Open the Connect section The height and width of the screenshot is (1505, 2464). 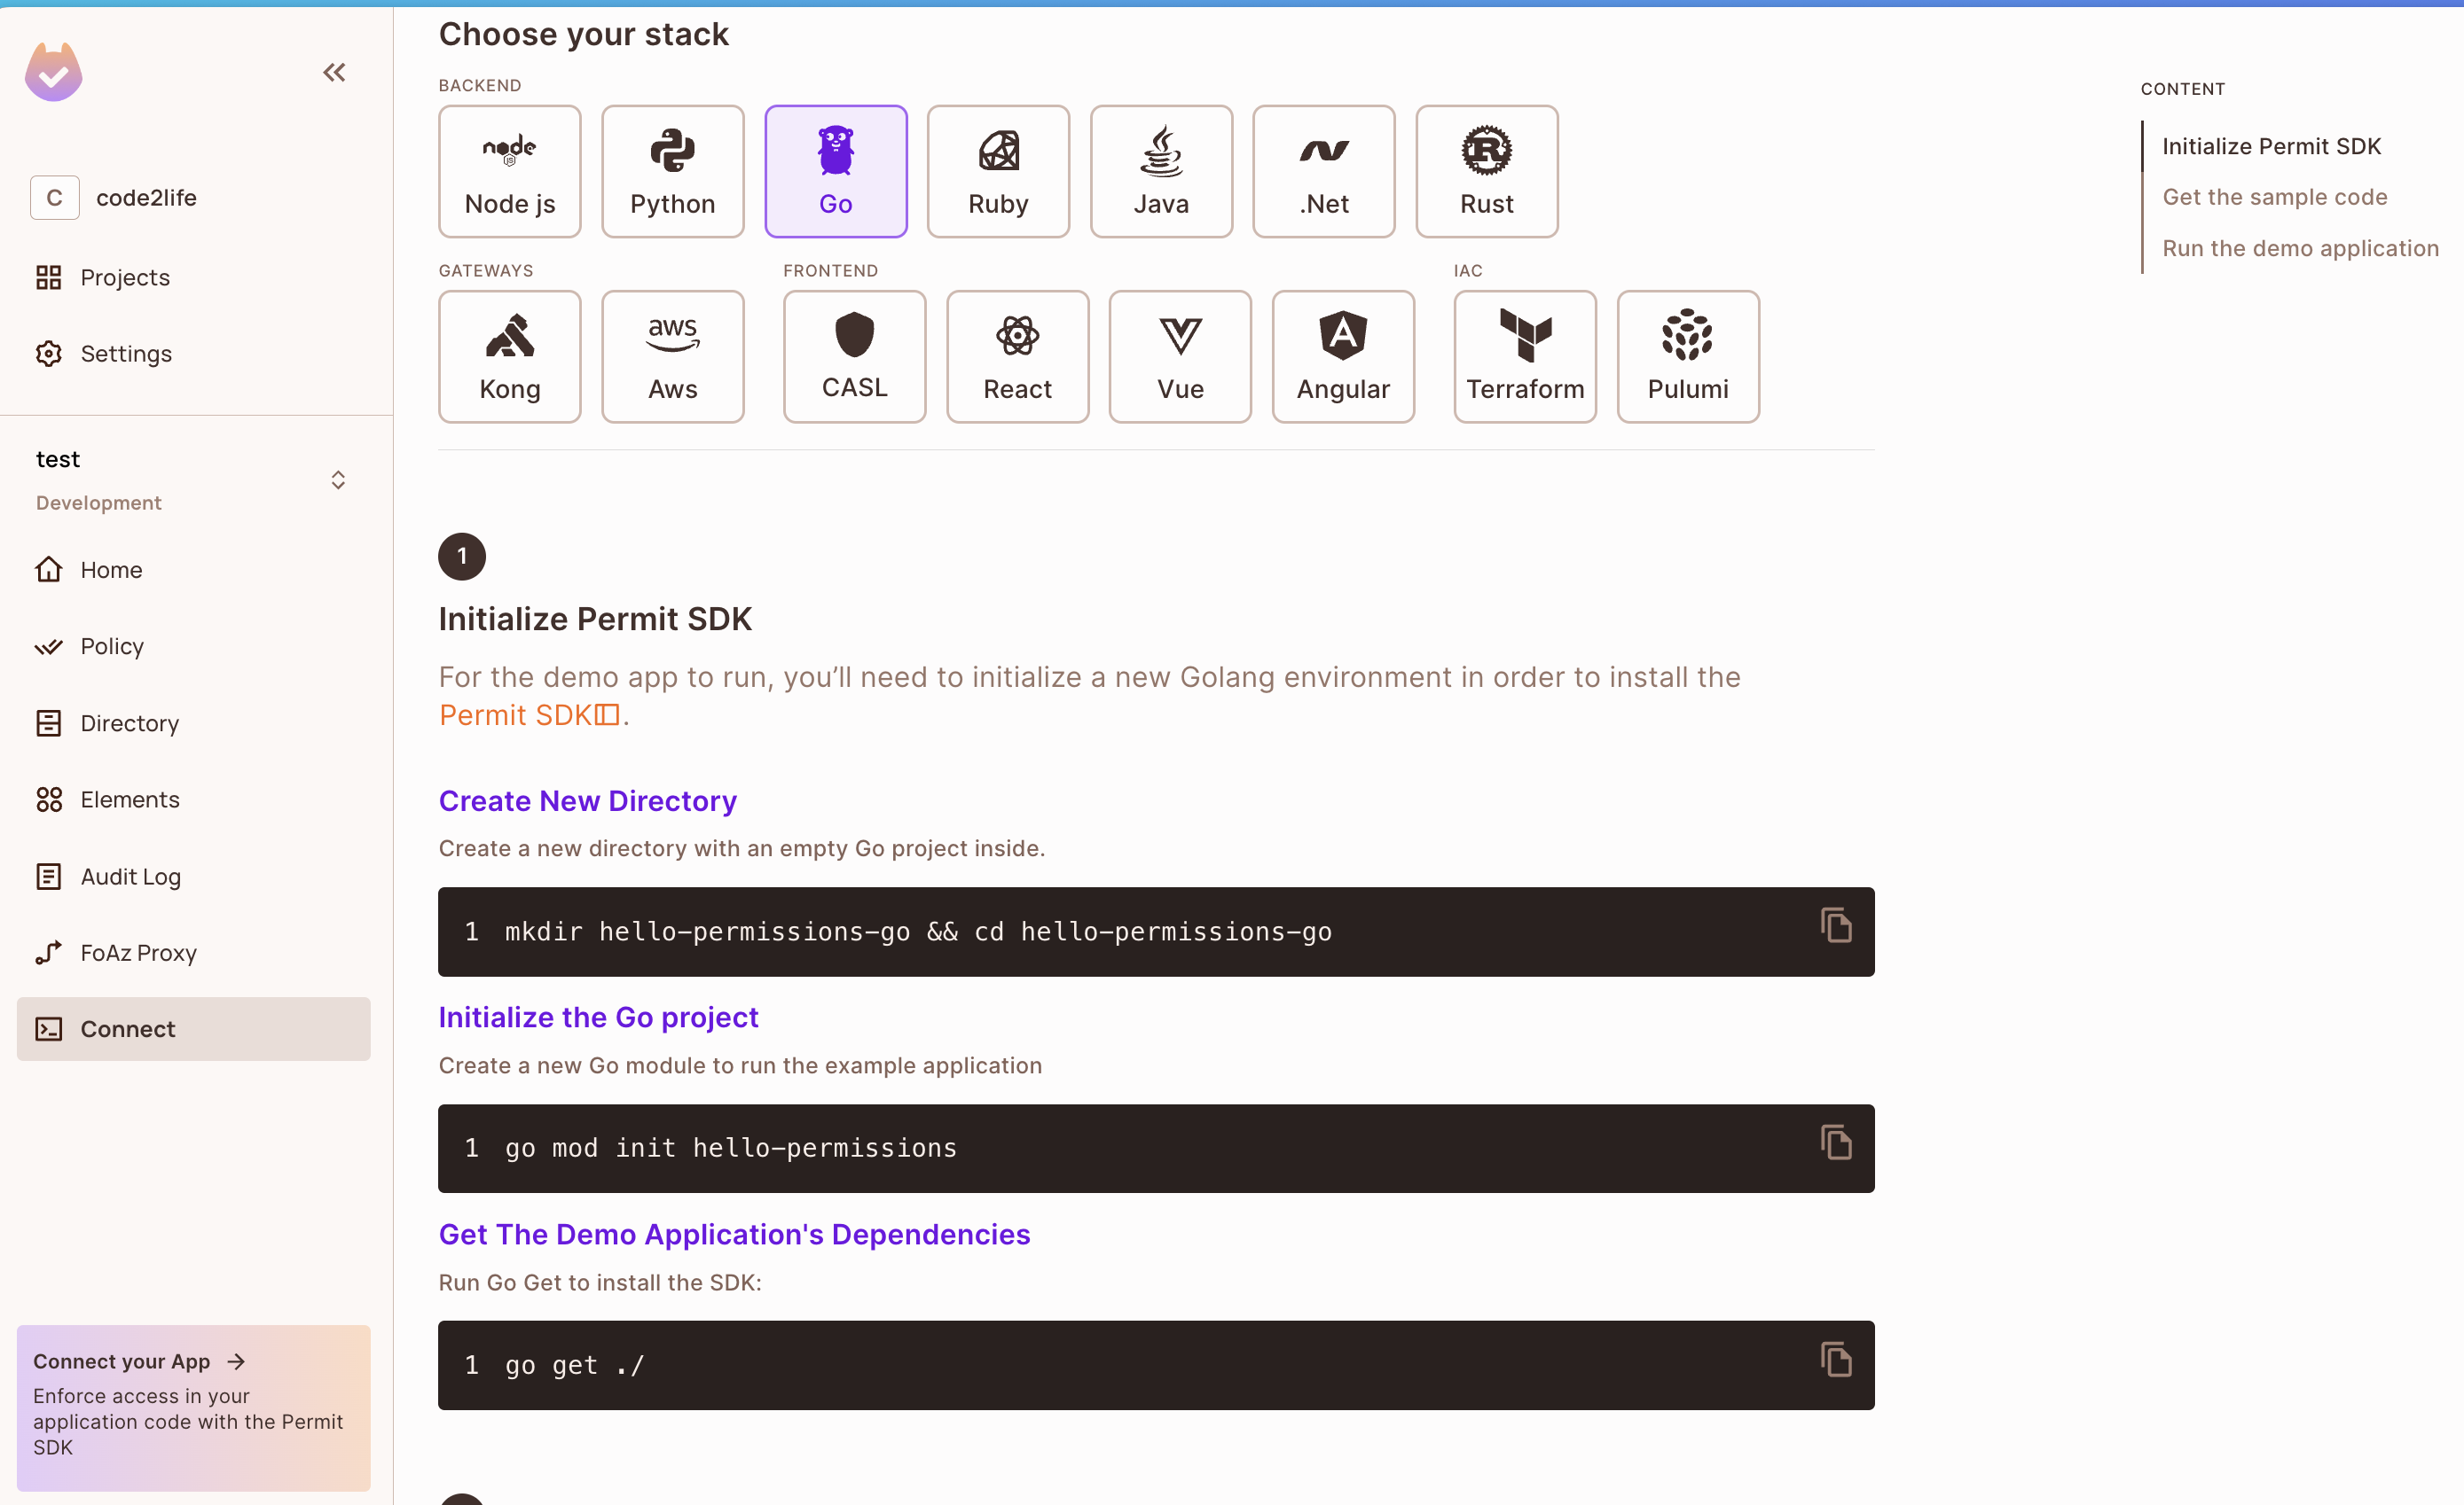tap(194, 1029)
